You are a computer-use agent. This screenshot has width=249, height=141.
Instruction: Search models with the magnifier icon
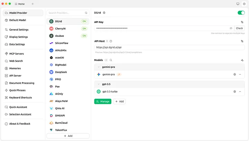[x=111, y=60]
